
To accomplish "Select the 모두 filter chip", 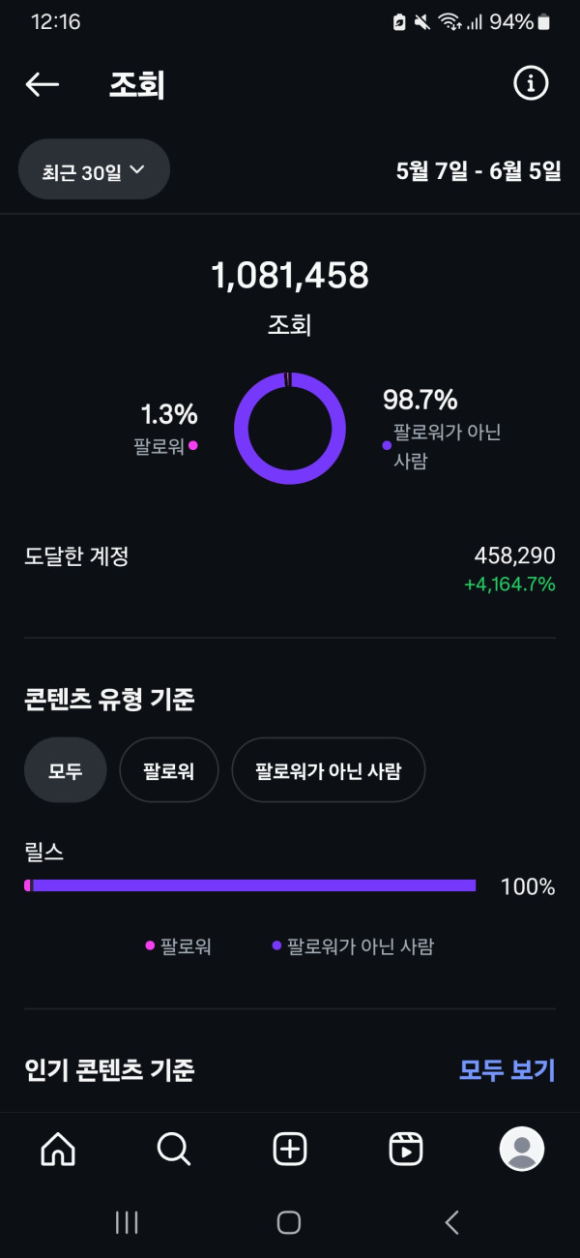I will [65, 770].
